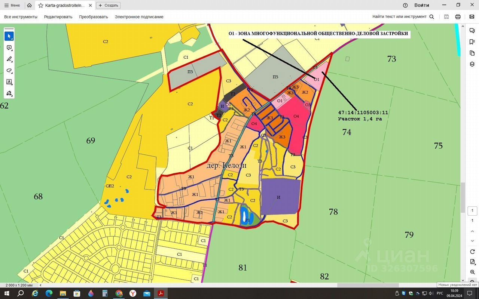Select the freehand draw tool
479x299 pixels.
pos(9,71)
